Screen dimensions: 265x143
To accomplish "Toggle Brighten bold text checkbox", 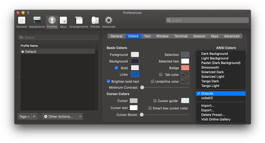I will (108, 81).
